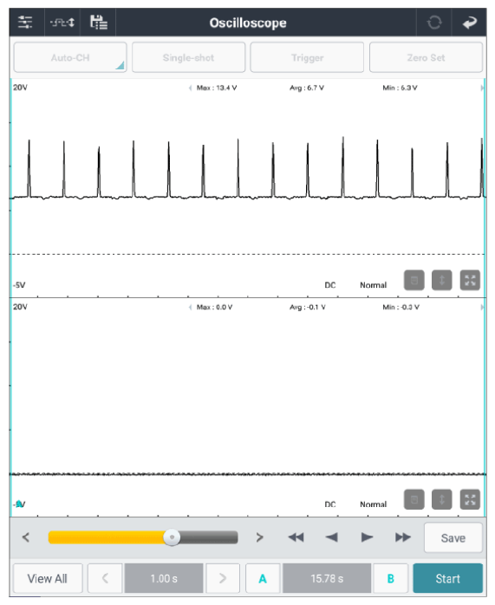
Task: Open the Trigger menu
Action: tap(307, 57)
